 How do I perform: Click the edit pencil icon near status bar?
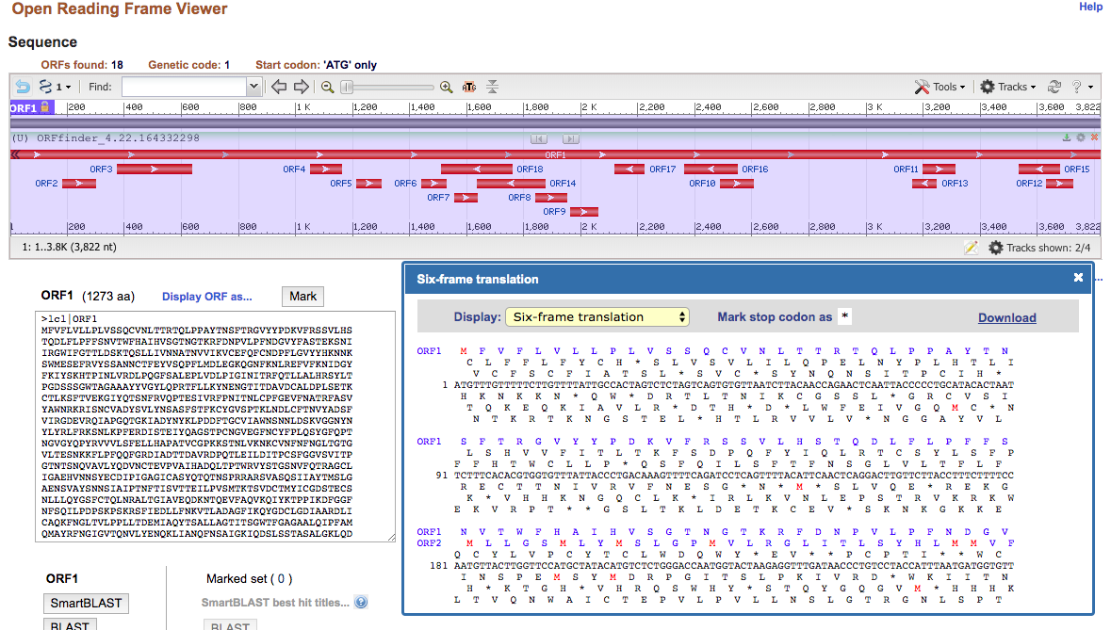click(972, 248)
